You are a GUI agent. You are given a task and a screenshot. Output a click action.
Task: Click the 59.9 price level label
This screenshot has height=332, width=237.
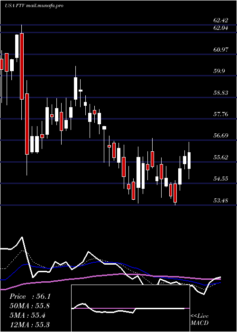click(x=219, y=71)
